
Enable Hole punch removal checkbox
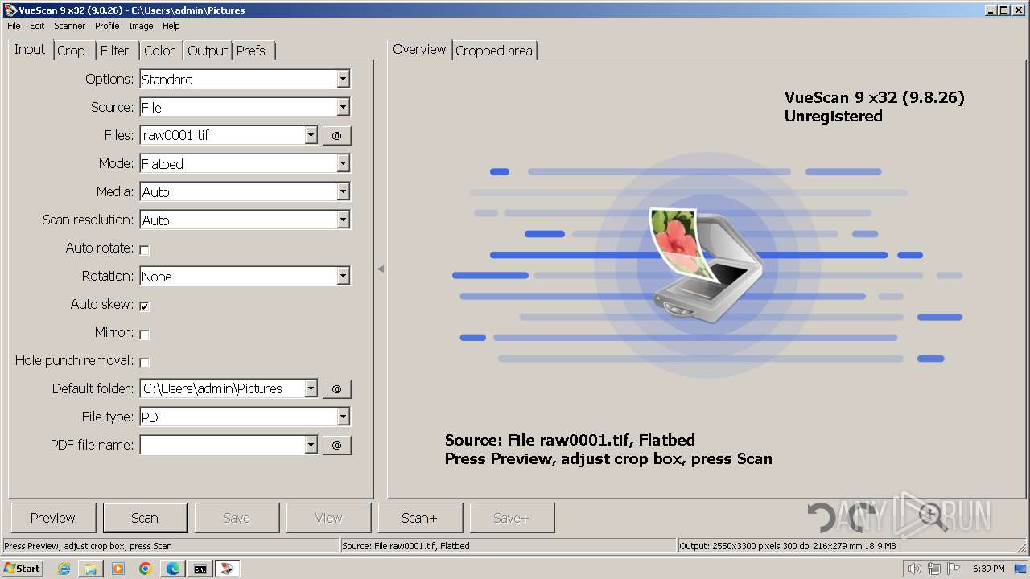(145, 362)
